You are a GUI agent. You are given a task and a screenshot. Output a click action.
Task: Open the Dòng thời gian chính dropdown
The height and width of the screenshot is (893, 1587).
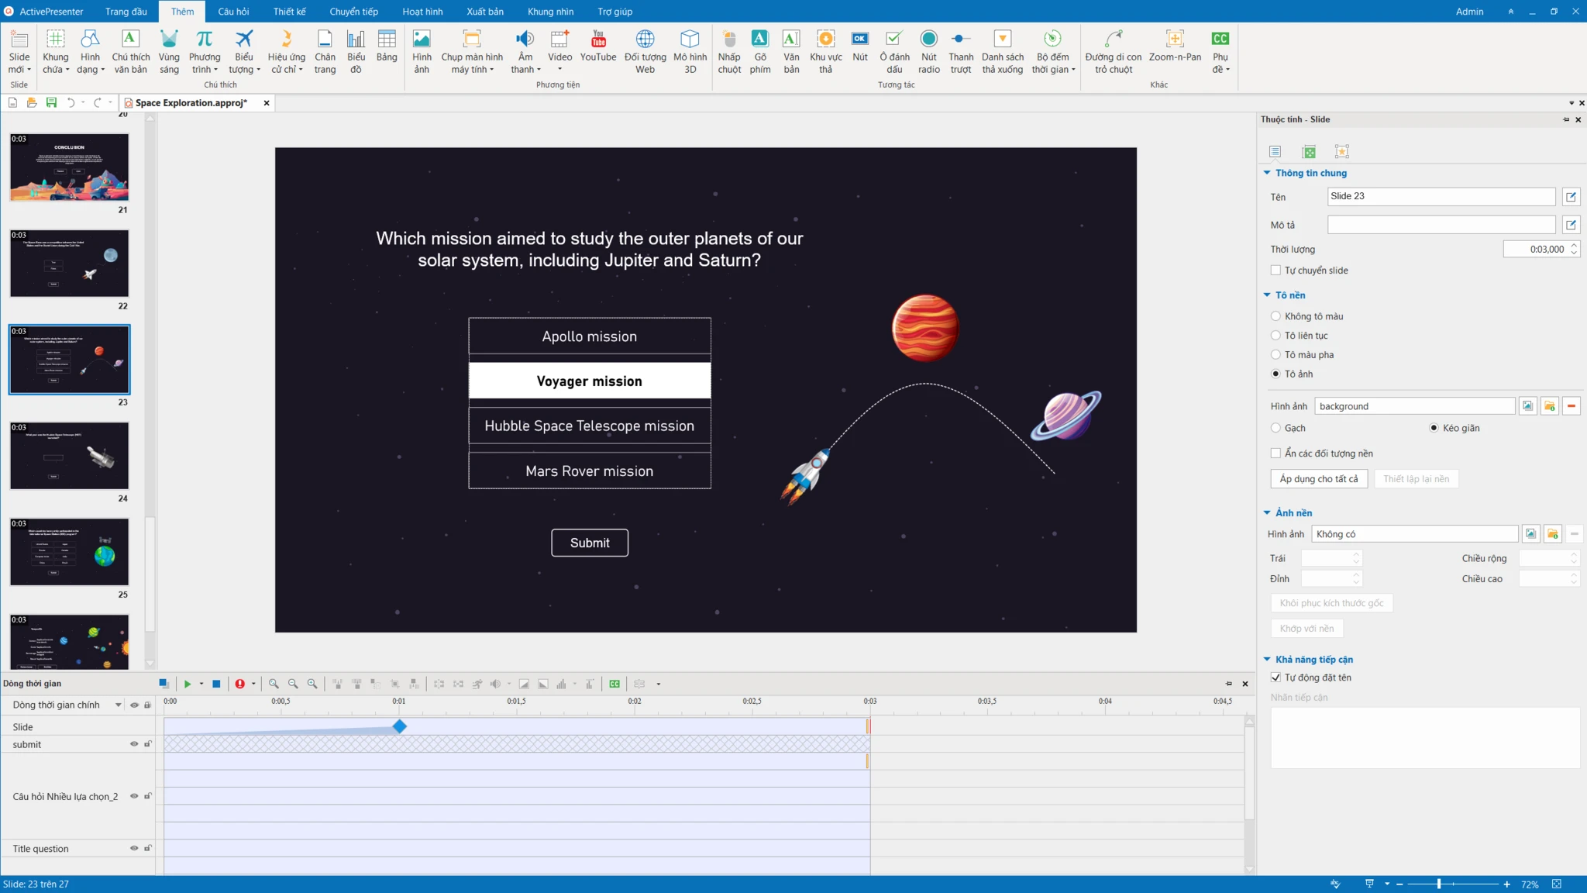(x=118, y=705)
